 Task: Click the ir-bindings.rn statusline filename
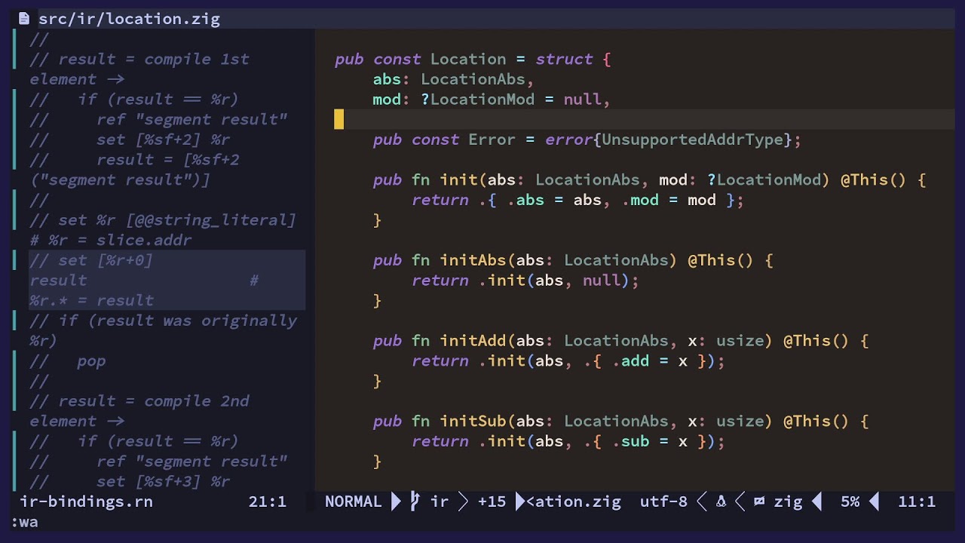point(86,502)
